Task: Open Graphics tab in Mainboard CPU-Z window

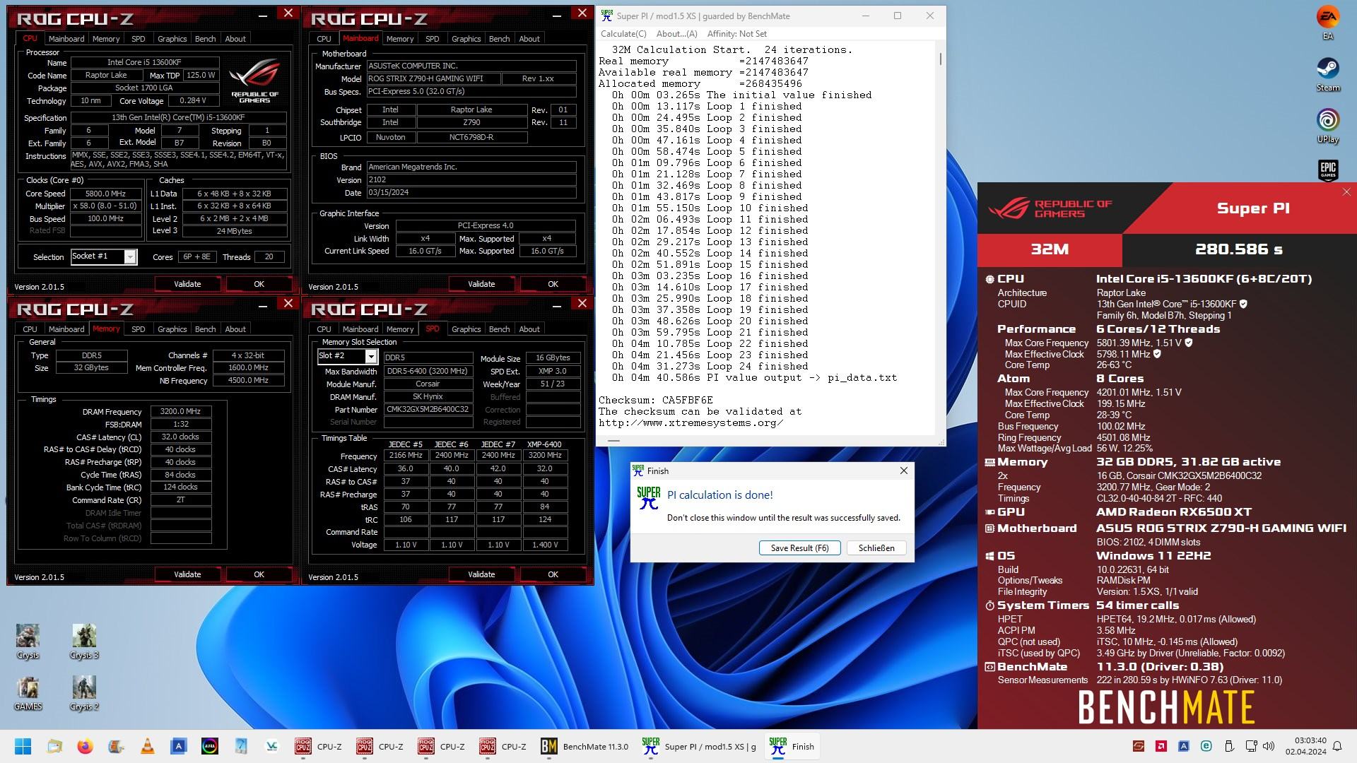Action: point(466,39)
